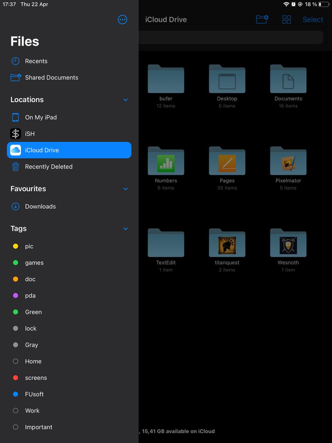
Task: Select the iCloud Drive location
Action: [69, 150]
